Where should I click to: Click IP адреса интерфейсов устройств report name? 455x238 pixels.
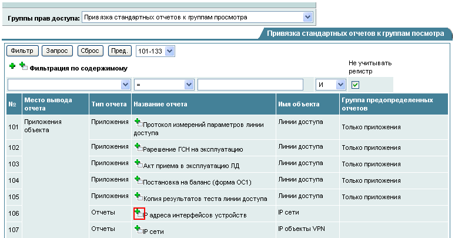pos(195,215)
